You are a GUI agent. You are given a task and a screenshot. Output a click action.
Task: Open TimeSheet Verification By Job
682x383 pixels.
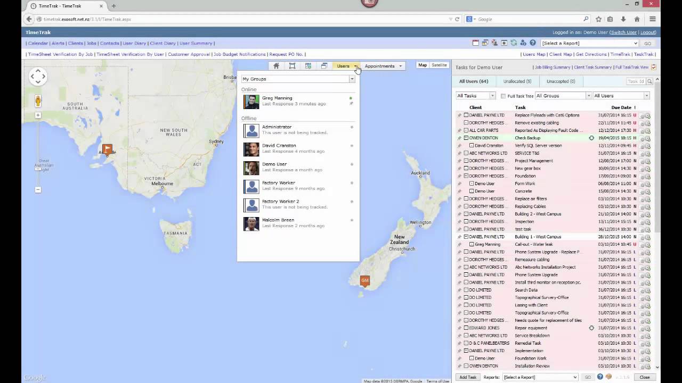(x=60, y=54)
